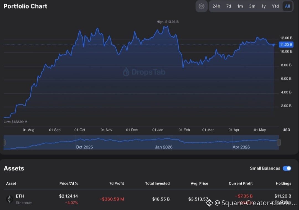This screenshot has width=299, height=210.
Task: Click the $18.55 B total invested value
Action: tap(161, 199)
